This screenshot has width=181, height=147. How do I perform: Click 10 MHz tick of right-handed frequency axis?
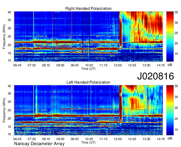[x=9, y=60]
